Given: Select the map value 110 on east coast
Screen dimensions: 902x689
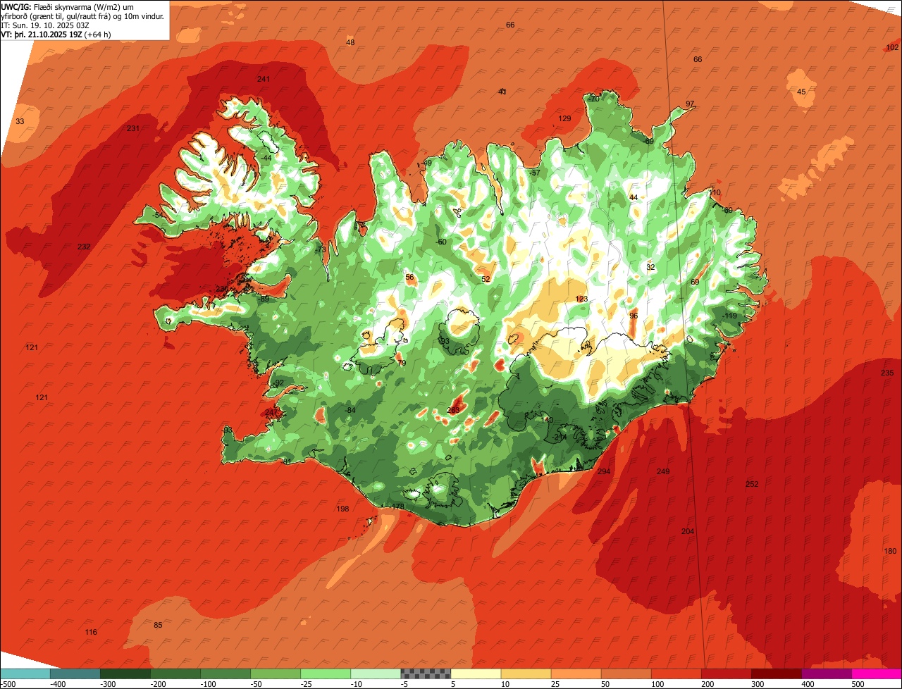Looking at the screenshot, I should pos(715,192).
